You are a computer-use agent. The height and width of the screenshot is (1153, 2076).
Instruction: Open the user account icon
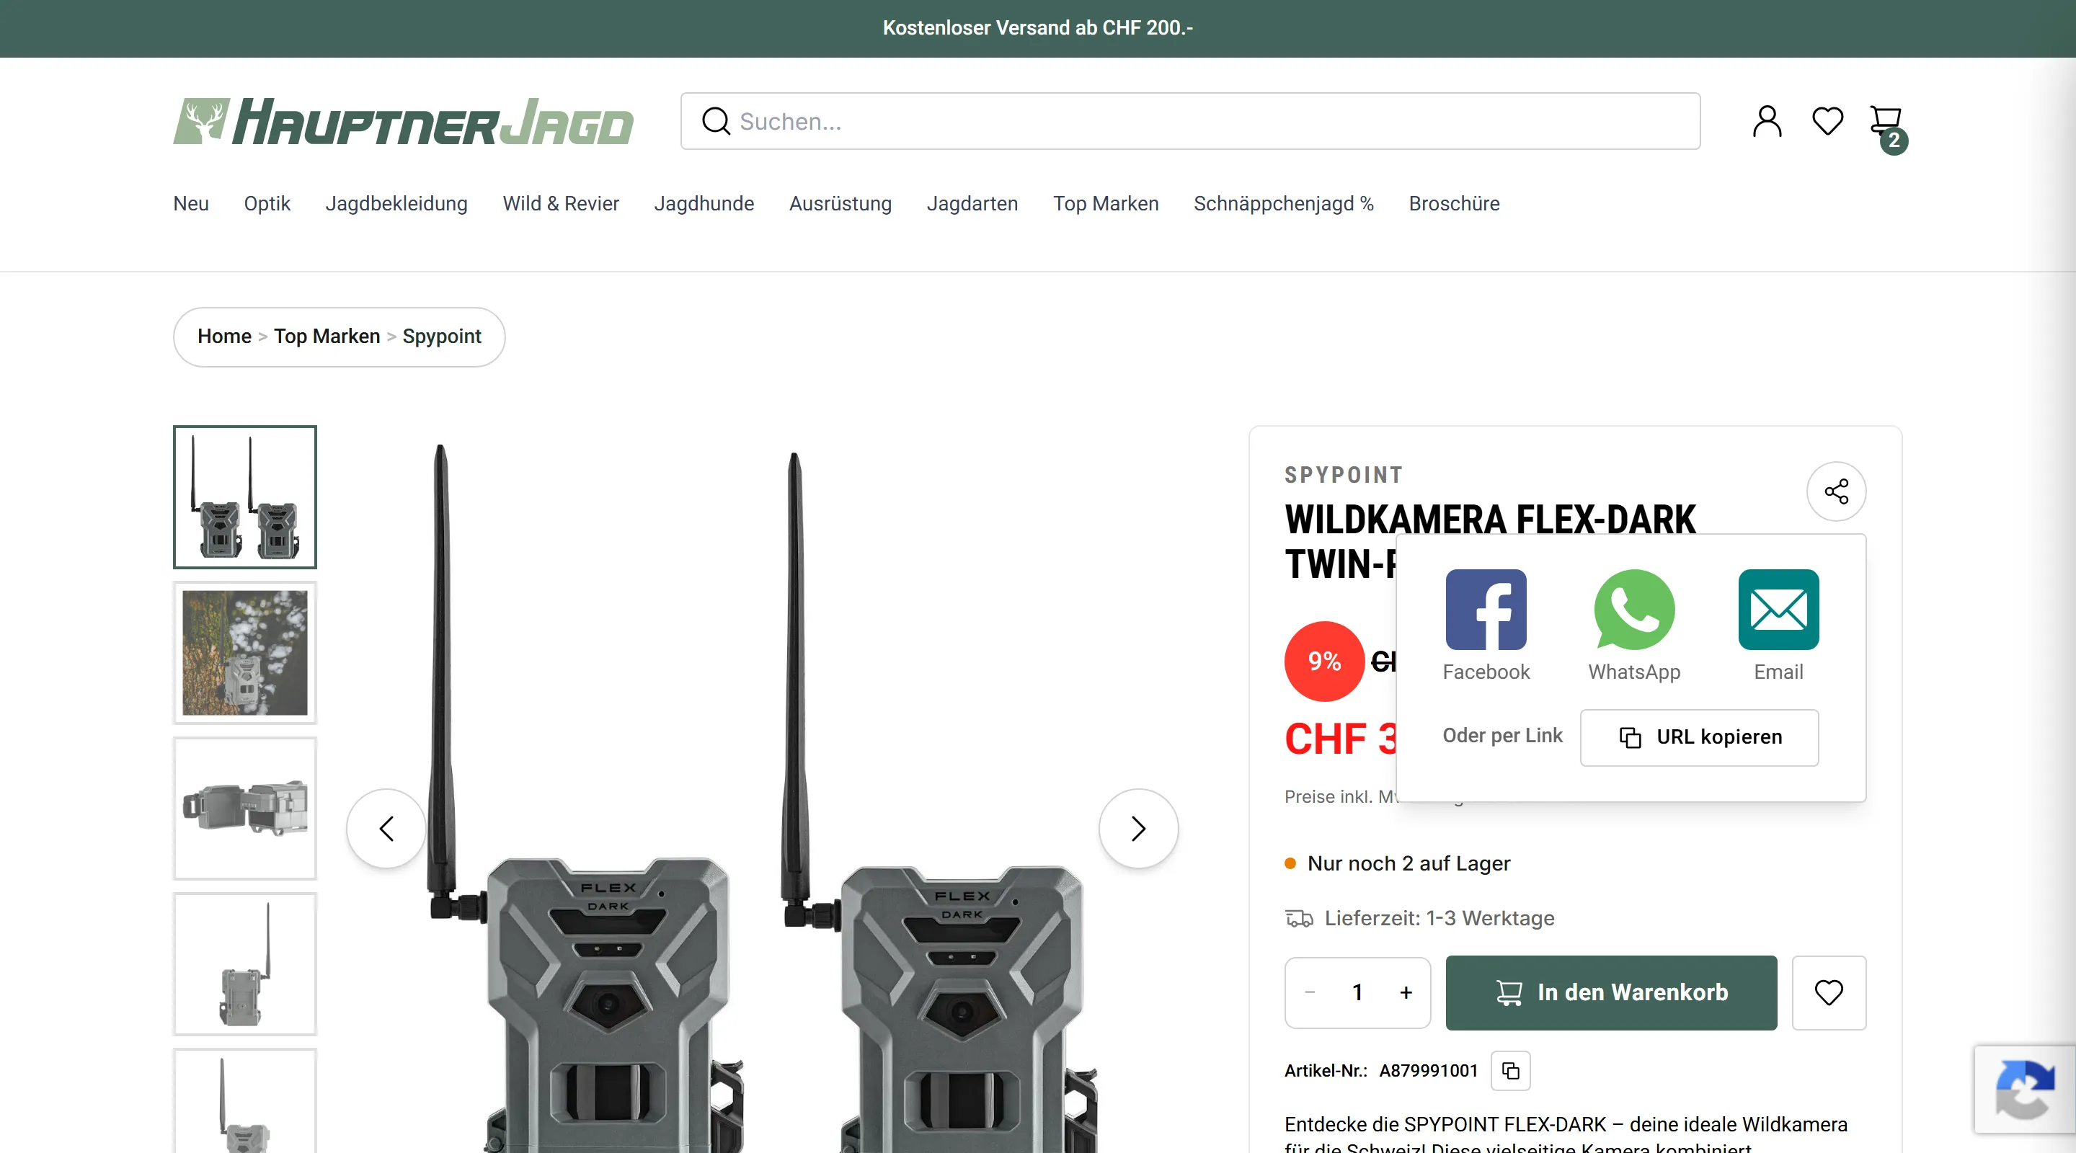pos(1767,122)
